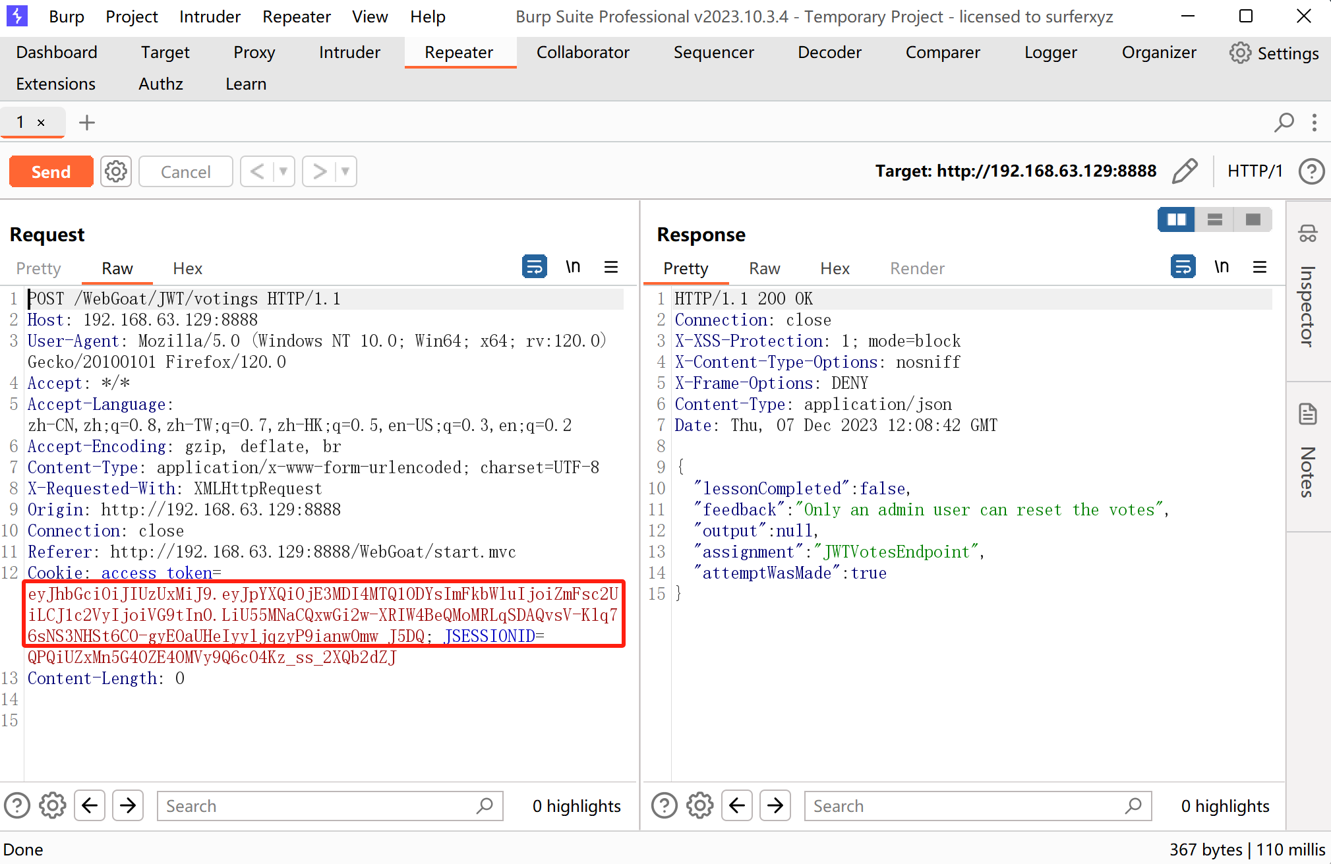Switch to the Proxy tab
Viewport: 1331px width, 864px height.
pyautogui.click(x=254, y=52)
